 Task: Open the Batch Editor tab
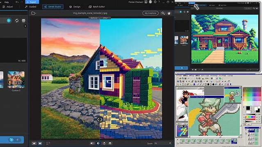coord(97,7)
